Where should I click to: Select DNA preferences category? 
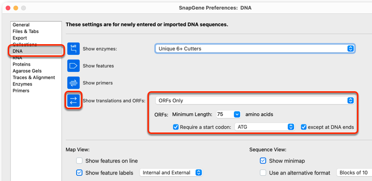point(36,51)
